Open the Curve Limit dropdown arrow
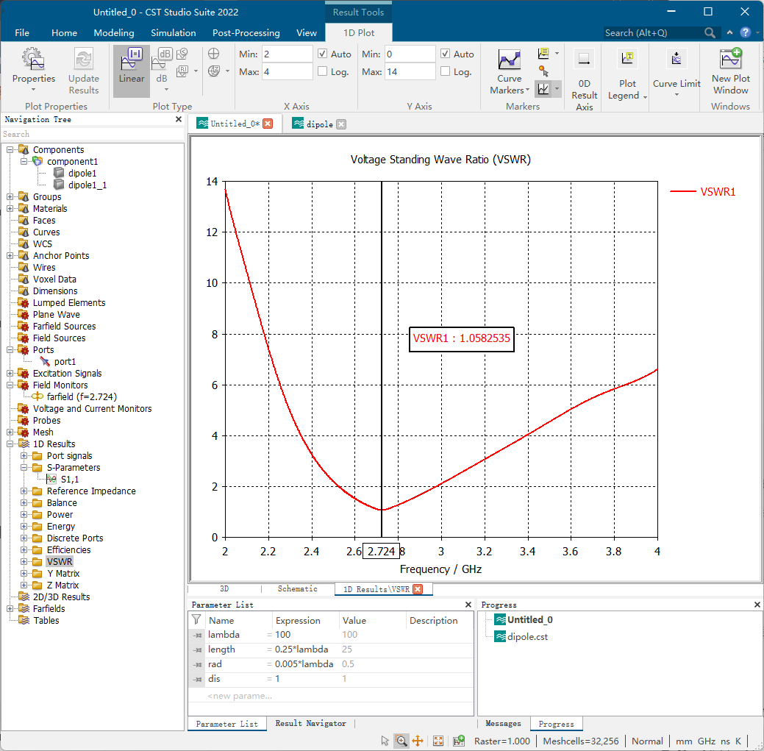The image size is (764, 751). pos(676,94)
